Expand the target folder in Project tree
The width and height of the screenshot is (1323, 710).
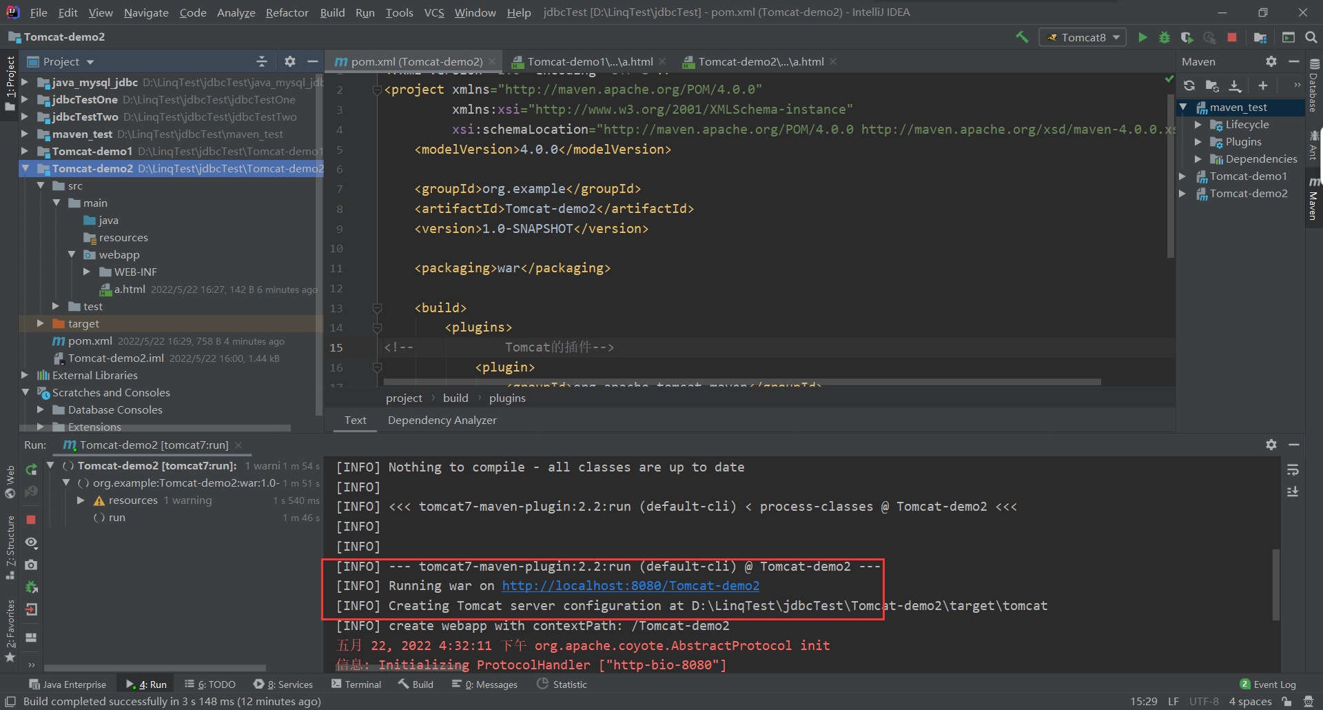click(40, 323)
